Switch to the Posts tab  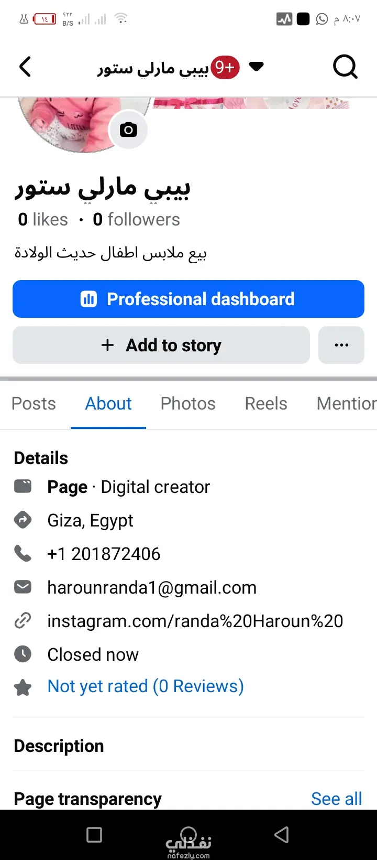point(34,403)
